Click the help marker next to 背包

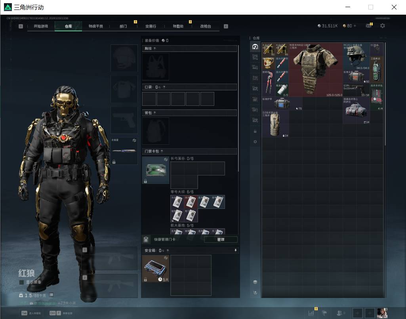coord(154,113)
